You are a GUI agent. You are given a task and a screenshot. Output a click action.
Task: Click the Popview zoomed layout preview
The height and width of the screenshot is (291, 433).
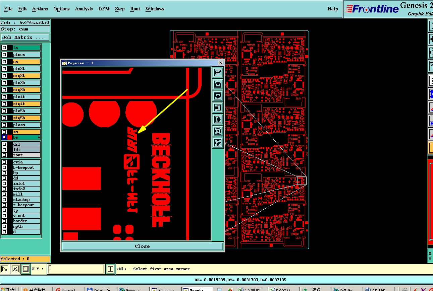tap(136, 154)
